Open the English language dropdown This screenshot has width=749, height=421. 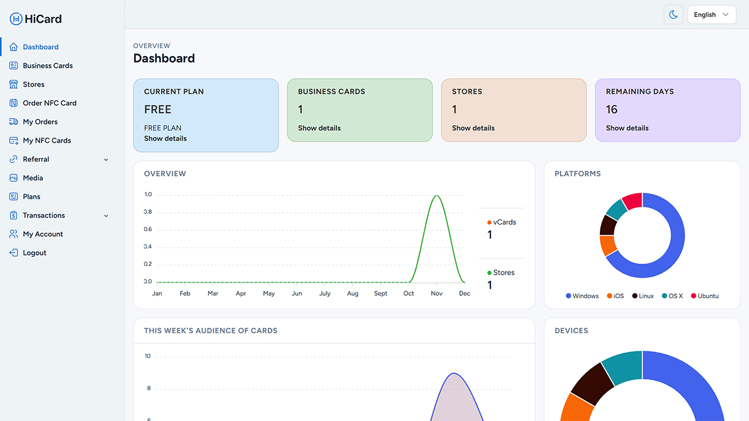pos(712,15)
